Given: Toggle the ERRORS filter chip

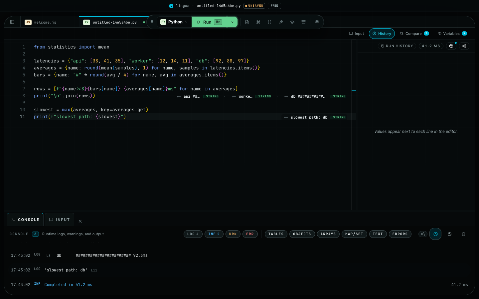Looking at the screenshot, I should 400,234.
